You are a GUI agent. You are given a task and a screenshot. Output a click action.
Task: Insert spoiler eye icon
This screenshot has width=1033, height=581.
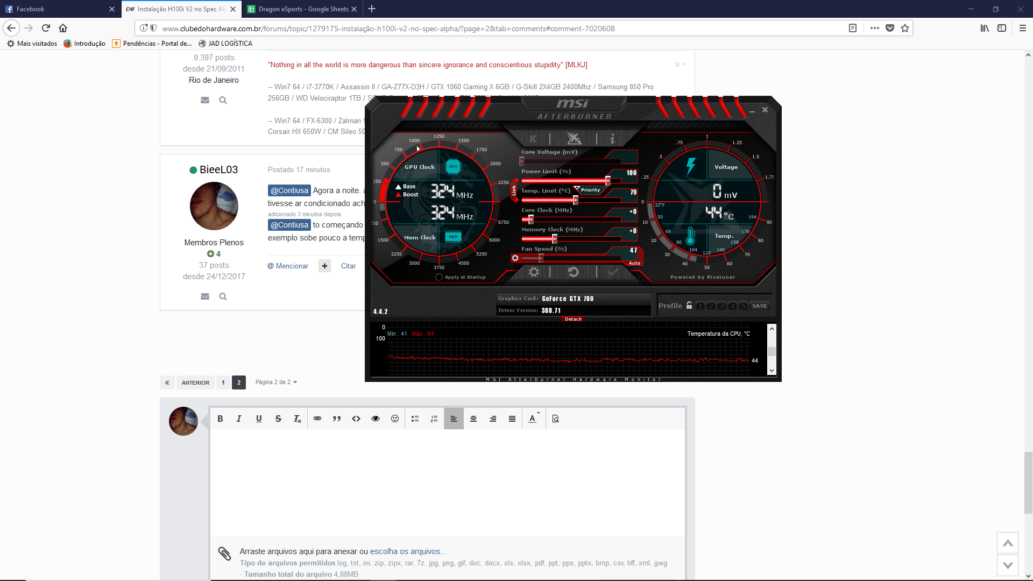376,419
